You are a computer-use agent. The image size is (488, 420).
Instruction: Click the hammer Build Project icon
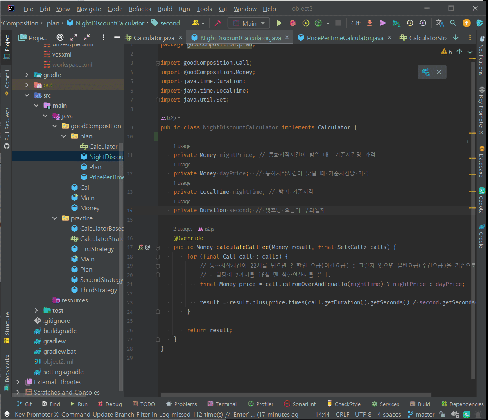click(218, 23)
